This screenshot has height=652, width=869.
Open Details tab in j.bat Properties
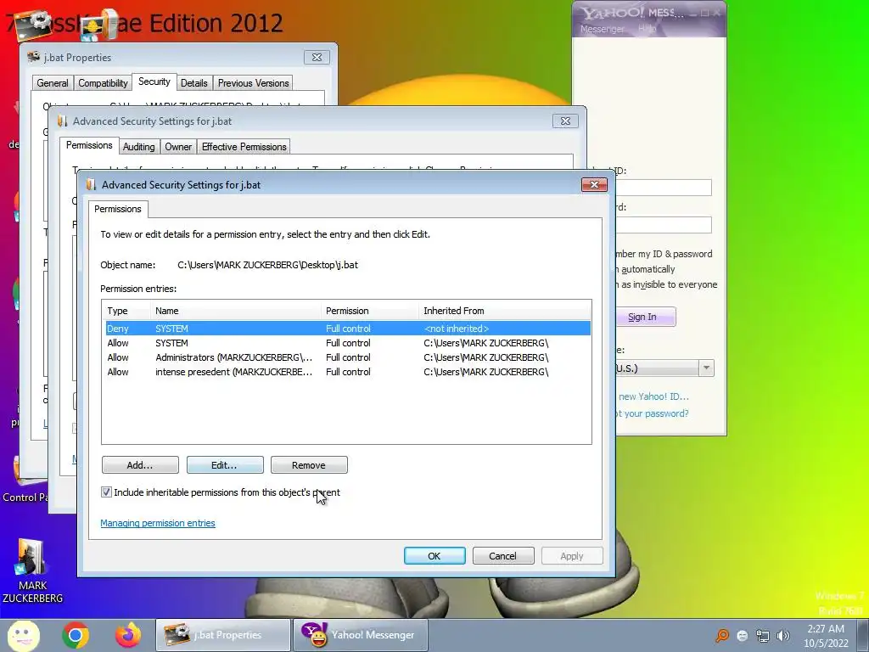[194, 83]
